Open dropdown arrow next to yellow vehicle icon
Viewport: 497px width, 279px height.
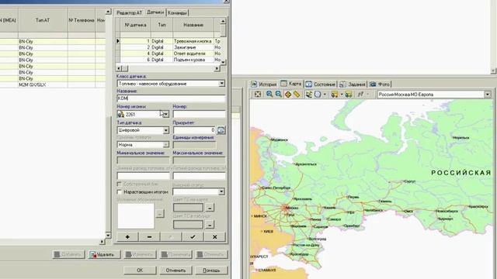(x=342, y=95)
